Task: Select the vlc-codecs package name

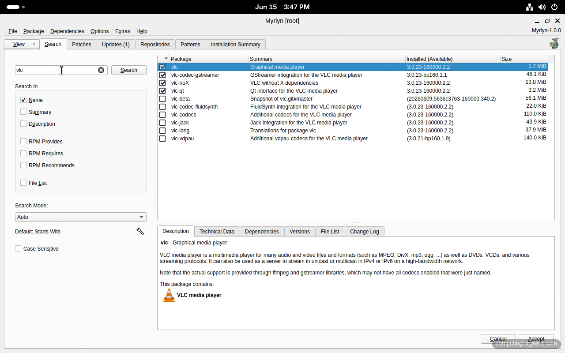Action: (184, 115)
